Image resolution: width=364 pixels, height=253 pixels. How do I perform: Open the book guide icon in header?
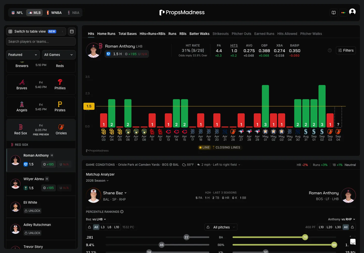[x=334, y=13]
